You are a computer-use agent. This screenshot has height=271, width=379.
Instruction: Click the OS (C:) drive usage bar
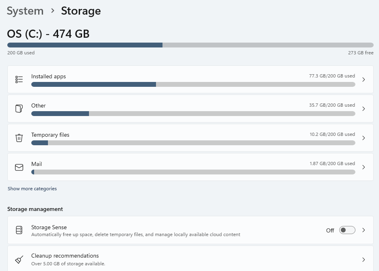tap(190, 45)
